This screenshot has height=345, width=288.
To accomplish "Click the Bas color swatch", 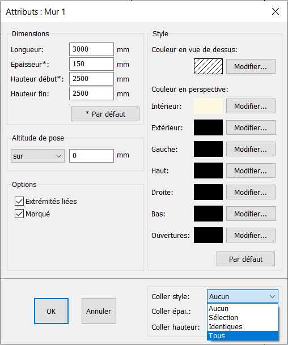I will coord(208,214).
